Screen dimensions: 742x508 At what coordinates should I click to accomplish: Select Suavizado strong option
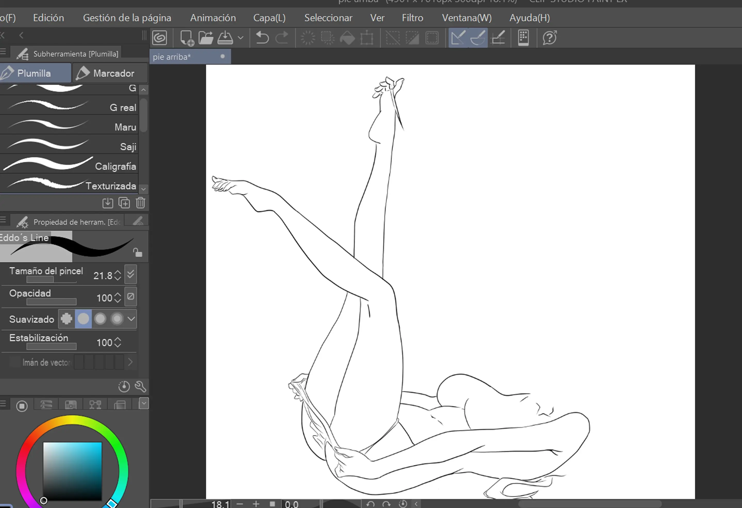pos(117,319)
